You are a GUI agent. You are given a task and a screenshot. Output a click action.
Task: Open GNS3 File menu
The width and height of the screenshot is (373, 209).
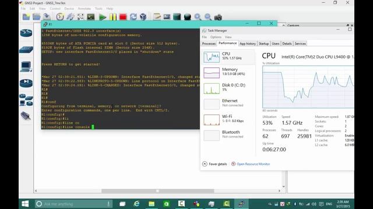point(23,9)
